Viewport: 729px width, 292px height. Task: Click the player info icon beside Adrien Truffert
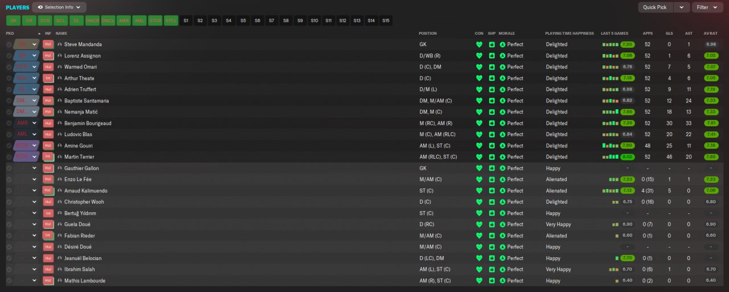click(60, 89)
